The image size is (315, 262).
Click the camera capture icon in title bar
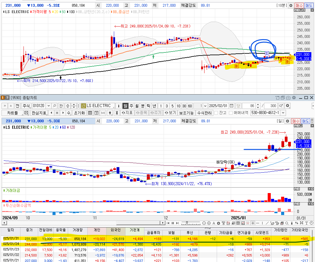(x=288, y=98)
